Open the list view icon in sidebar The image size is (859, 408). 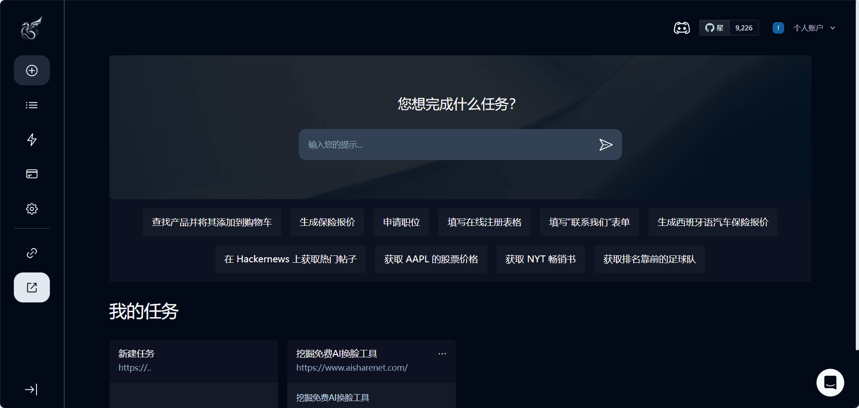(x=32, y=105)
